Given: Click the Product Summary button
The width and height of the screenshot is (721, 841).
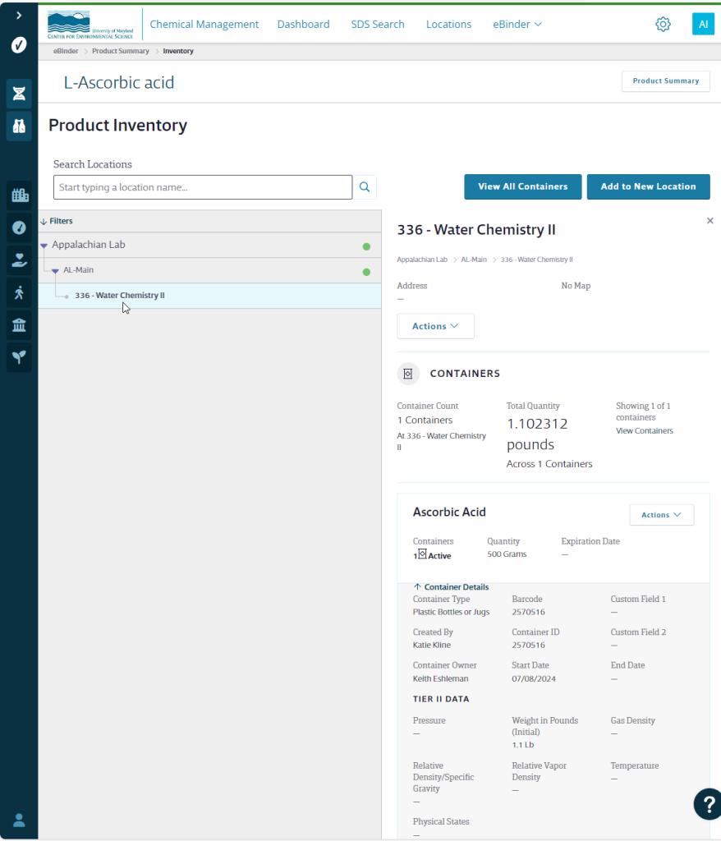Looking at the screenshot, I should point(666,81).
